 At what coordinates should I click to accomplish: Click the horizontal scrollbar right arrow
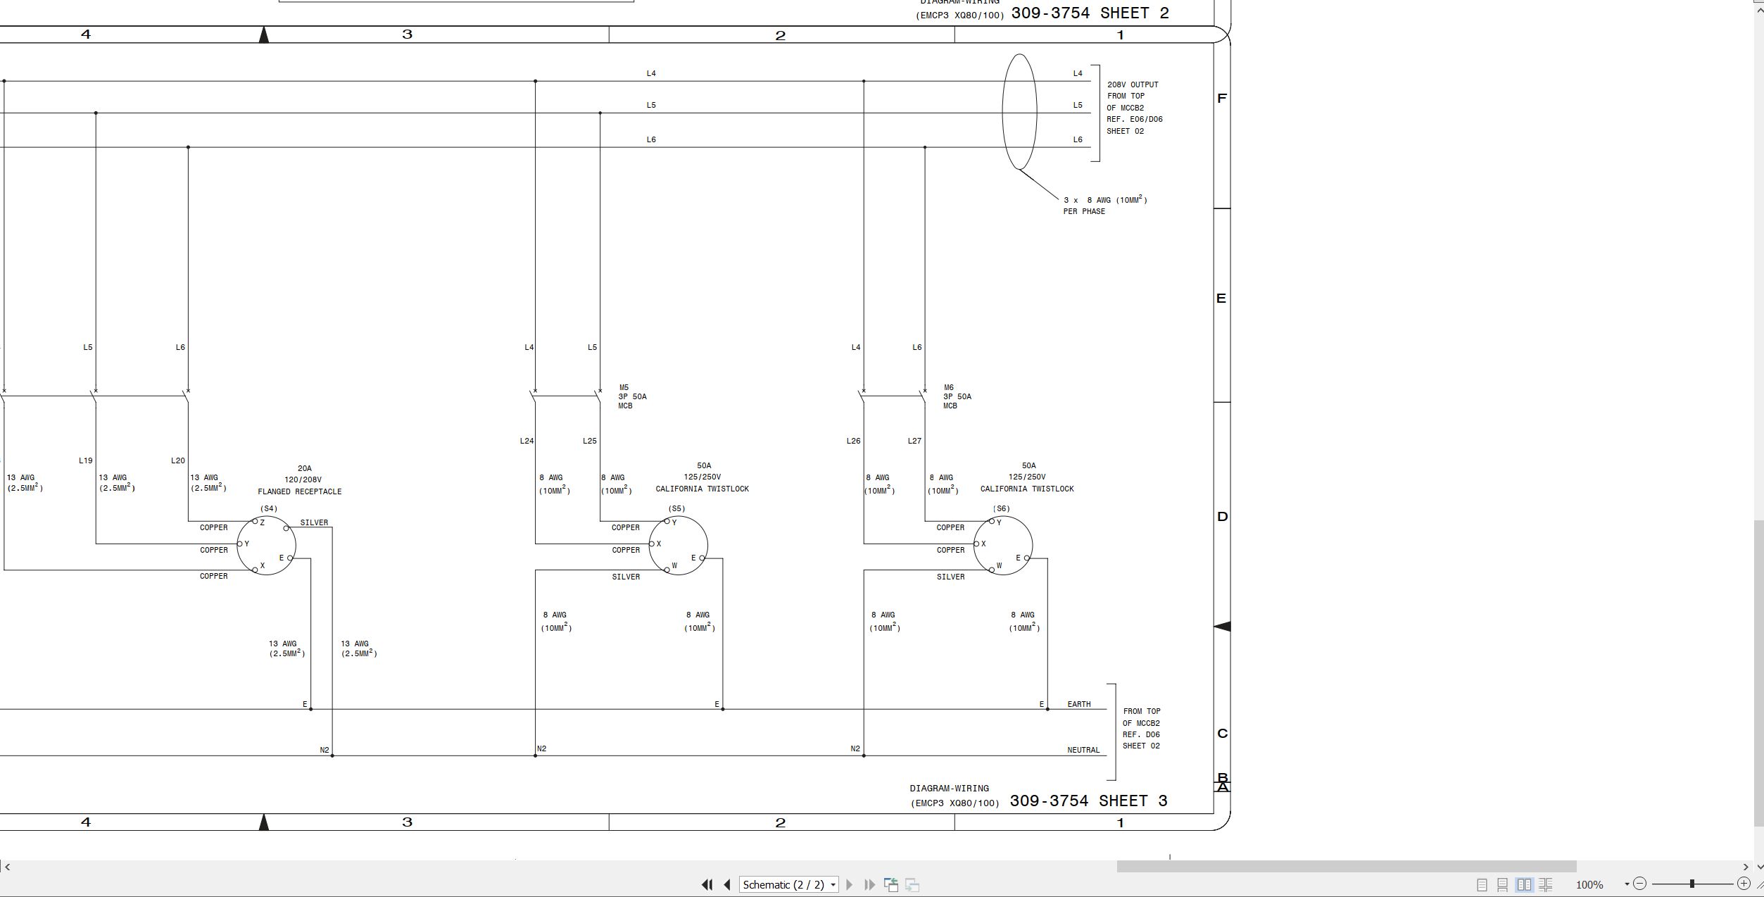click(1745, 867)
